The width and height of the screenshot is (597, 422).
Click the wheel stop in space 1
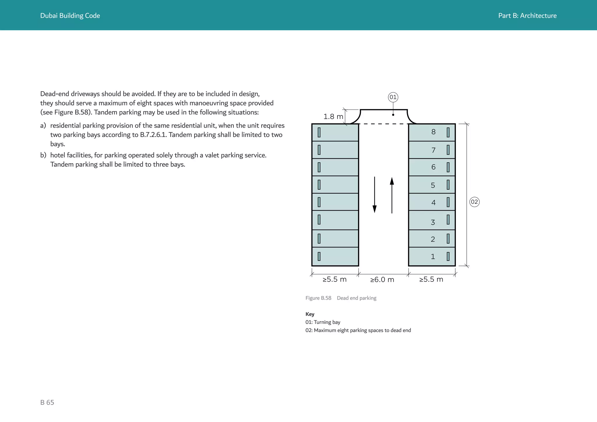pos(448,256)
